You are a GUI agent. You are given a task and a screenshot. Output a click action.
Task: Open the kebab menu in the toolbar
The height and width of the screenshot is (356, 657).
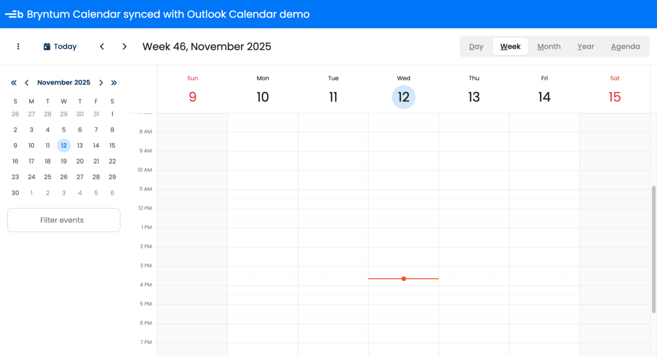click(x=18, y=47)
